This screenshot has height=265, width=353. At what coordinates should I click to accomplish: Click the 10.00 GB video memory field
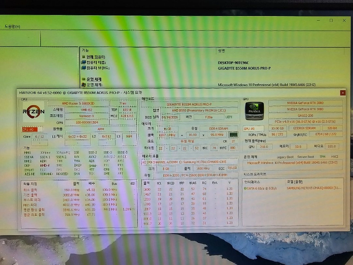277,128
